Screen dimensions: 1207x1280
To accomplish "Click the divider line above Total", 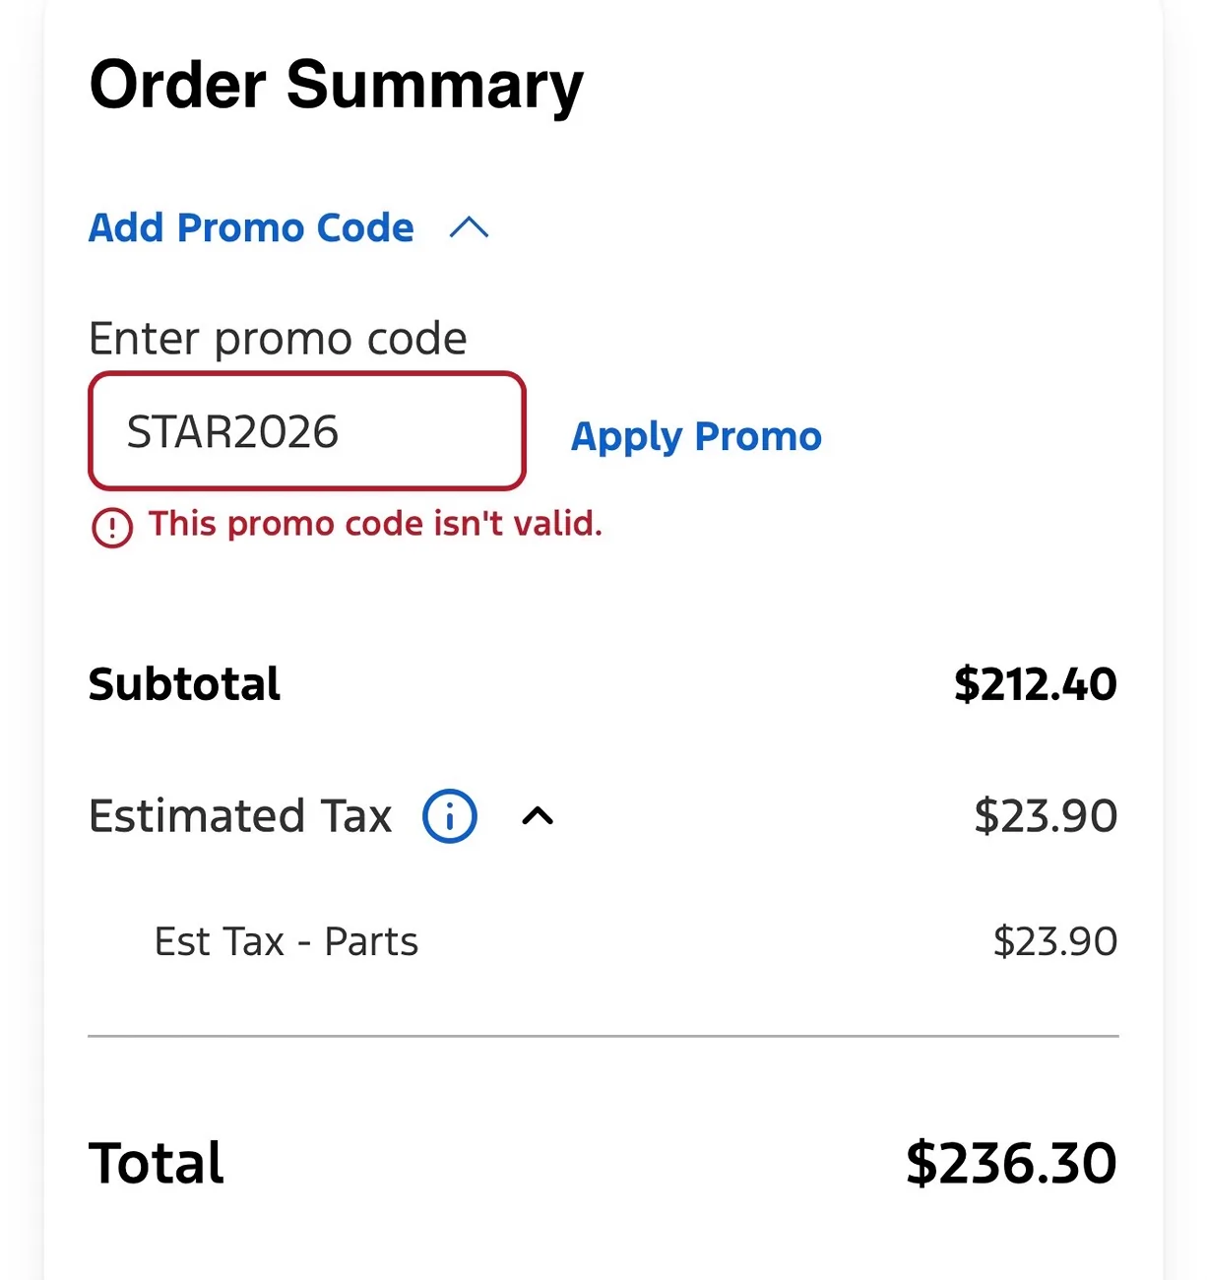I will click(x=603, y=1036).
